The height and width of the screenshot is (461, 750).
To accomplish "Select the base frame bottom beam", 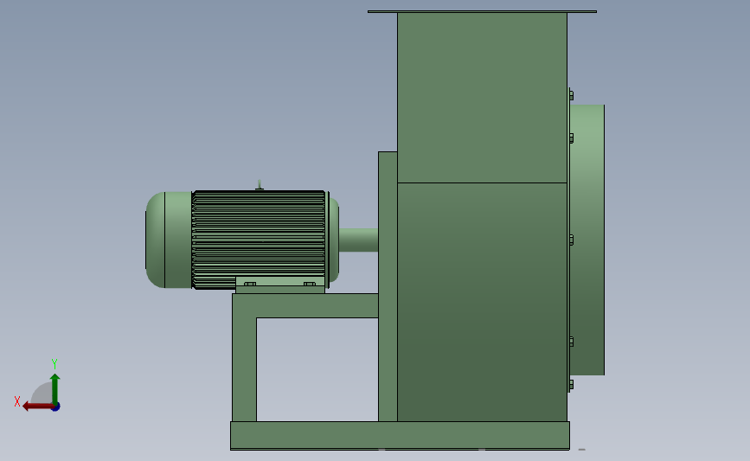I will (x=400, y=435).
